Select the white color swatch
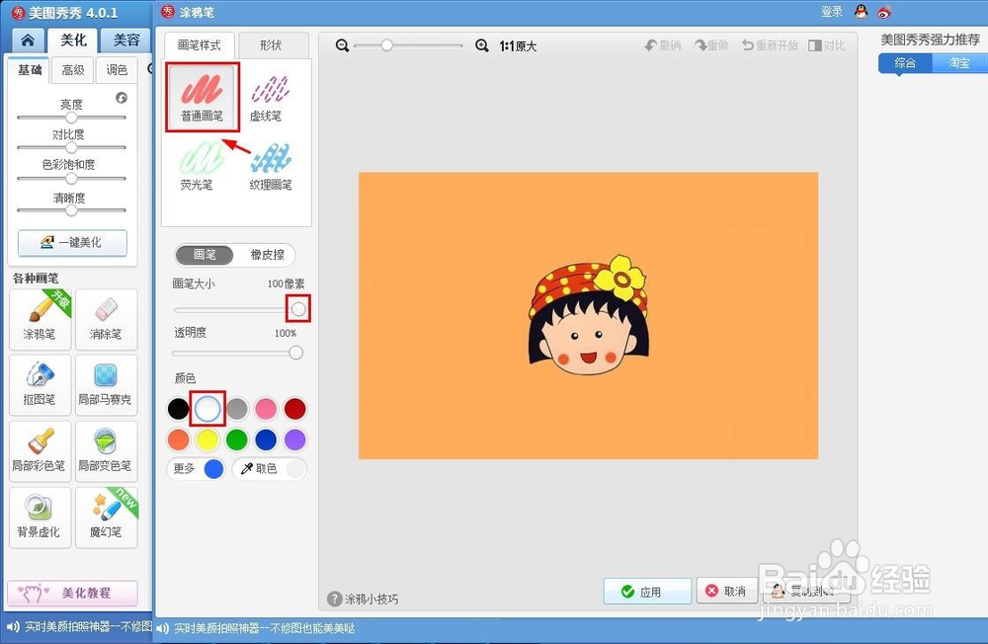The image size is (988, 644). pyautogui.click(x=207, y=409)
